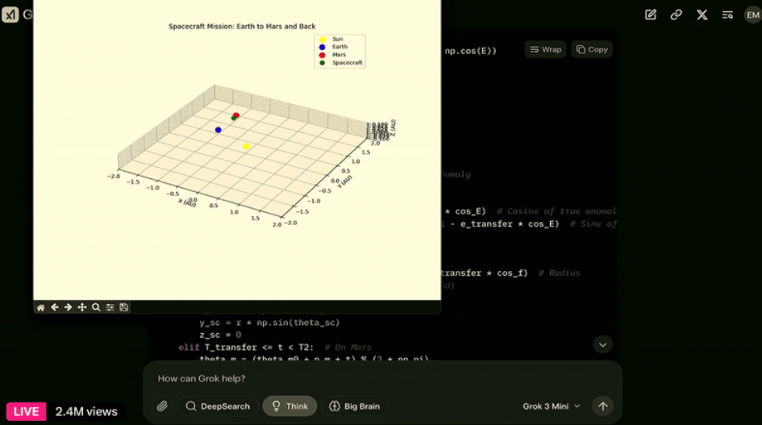This screenshot has width=762, height=425.
Task: Click the 'Y (AU)' axis label
Action: 344,182
